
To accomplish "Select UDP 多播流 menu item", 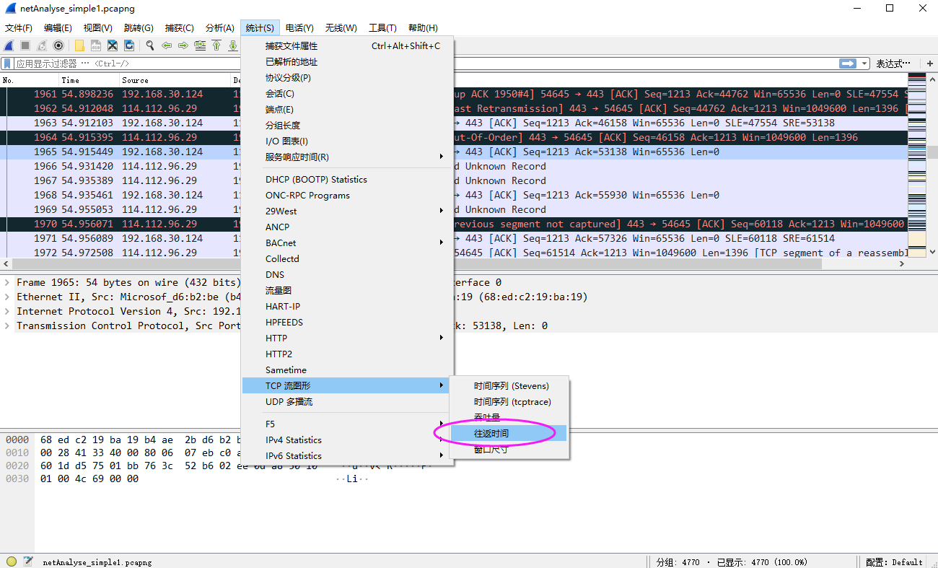I will (348, 401).
